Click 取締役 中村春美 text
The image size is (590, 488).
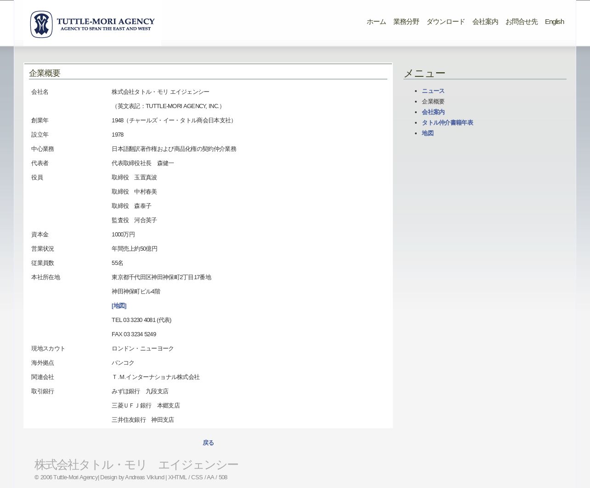[x=134, y=192]
